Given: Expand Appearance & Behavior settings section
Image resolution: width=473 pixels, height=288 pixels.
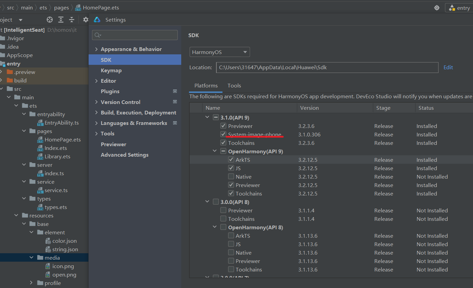Looking at the screenshot, I should (x=96, y=49).
